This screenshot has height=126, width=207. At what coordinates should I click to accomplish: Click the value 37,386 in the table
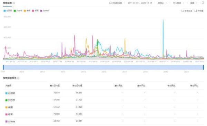click(x=57, y=100)
